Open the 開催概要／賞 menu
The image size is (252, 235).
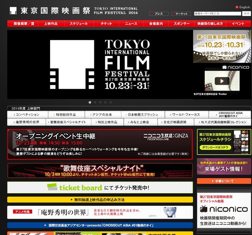coord(23,23)
